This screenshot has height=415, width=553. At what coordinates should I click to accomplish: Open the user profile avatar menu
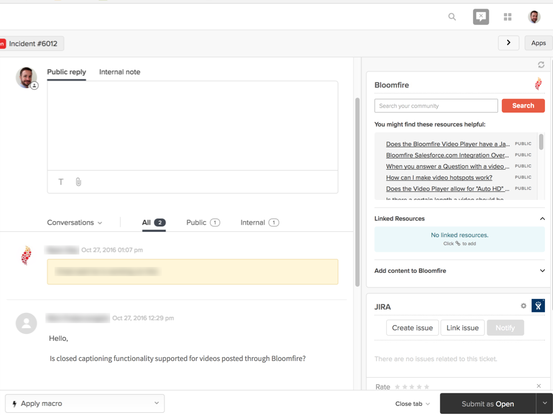(x=534, y=17)
